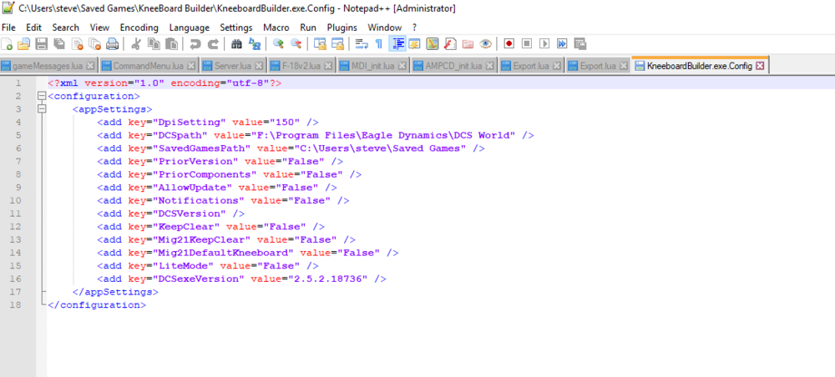
Task: Click the Run macro multiple times icon
Action: [x=562, y=44]
